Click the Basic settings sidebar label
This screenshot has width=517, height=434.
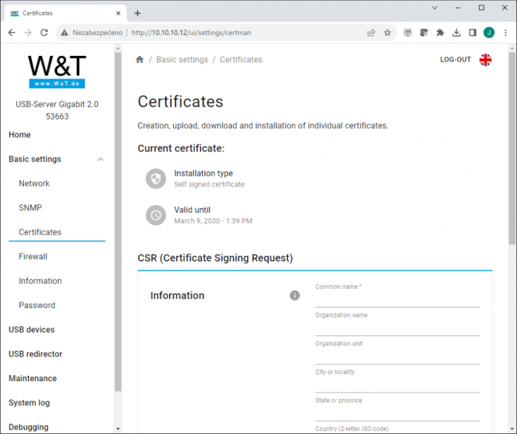[x=34, y=160]
